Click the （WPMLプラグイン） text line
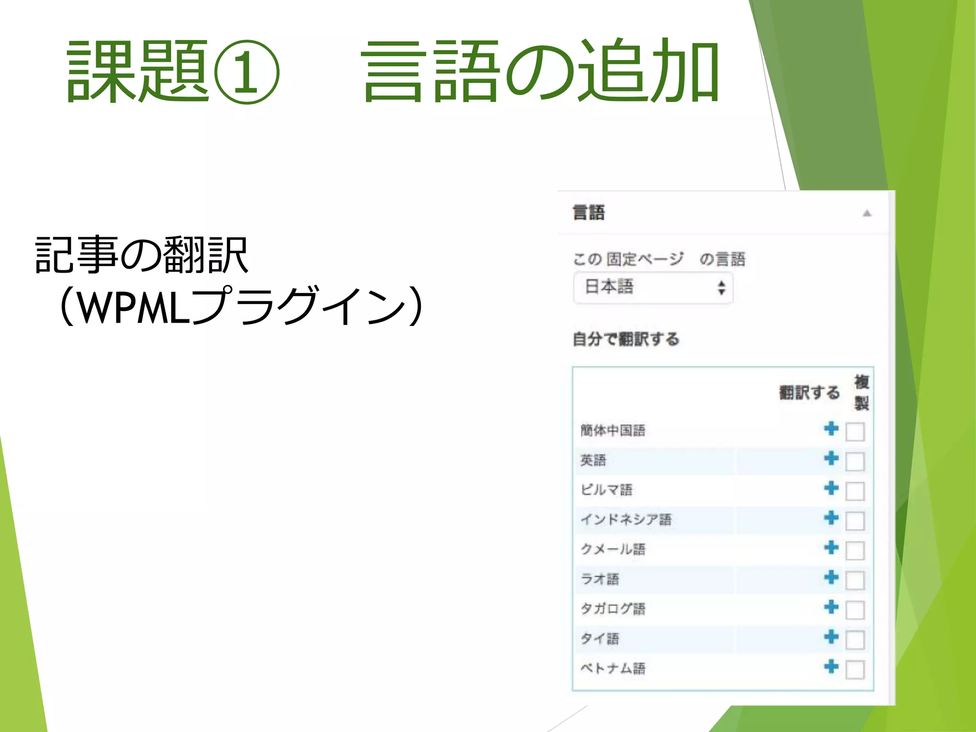976x732 pixels. (x=241, y=305)
